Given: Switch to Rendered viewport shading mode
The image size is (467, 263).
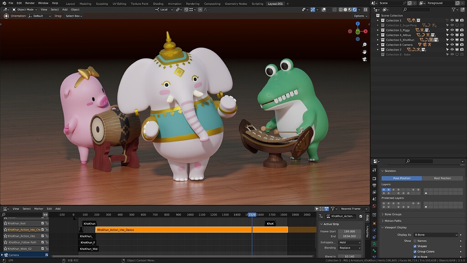Looking at the screenshot, I should point(355,9).
